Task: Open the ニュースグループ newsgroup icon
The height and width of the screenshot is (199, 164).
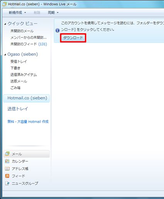Action: tap(7, 183)
